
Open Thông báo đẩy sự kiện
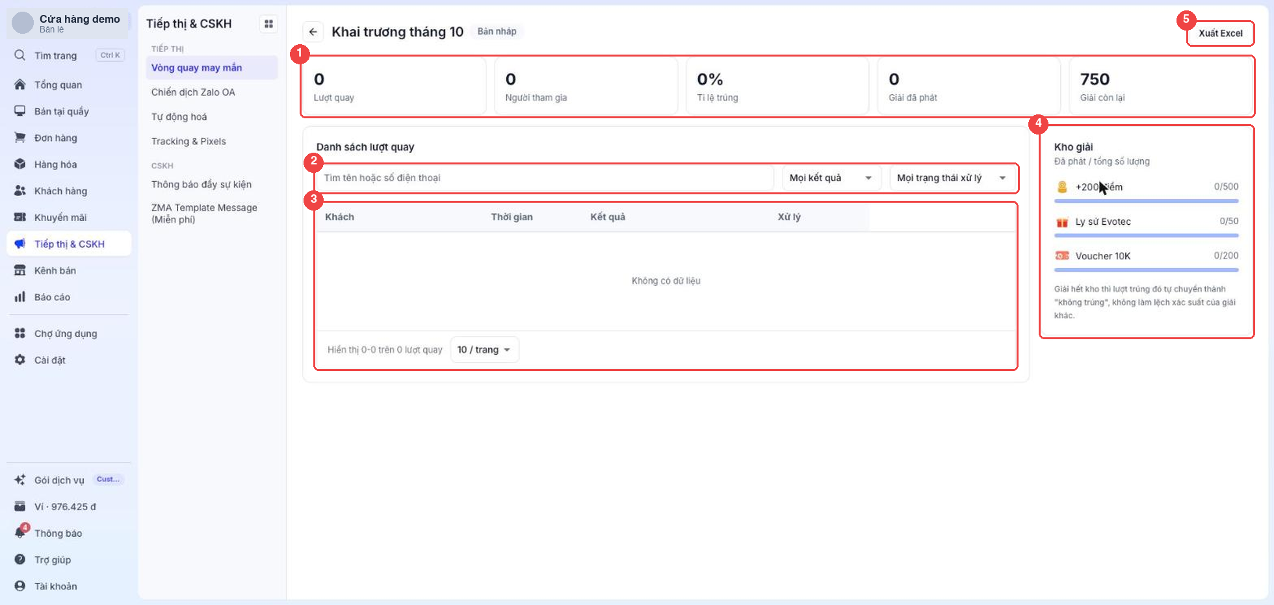(211, 185)
